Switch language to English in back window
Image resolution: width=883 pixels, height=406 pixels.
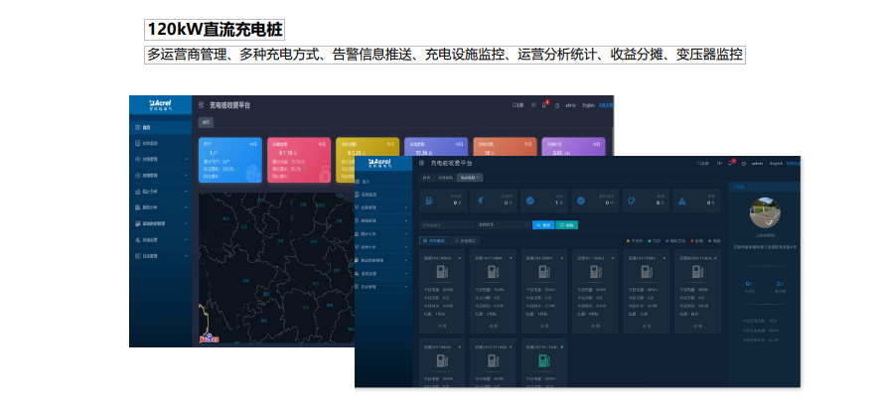[588, 105]
